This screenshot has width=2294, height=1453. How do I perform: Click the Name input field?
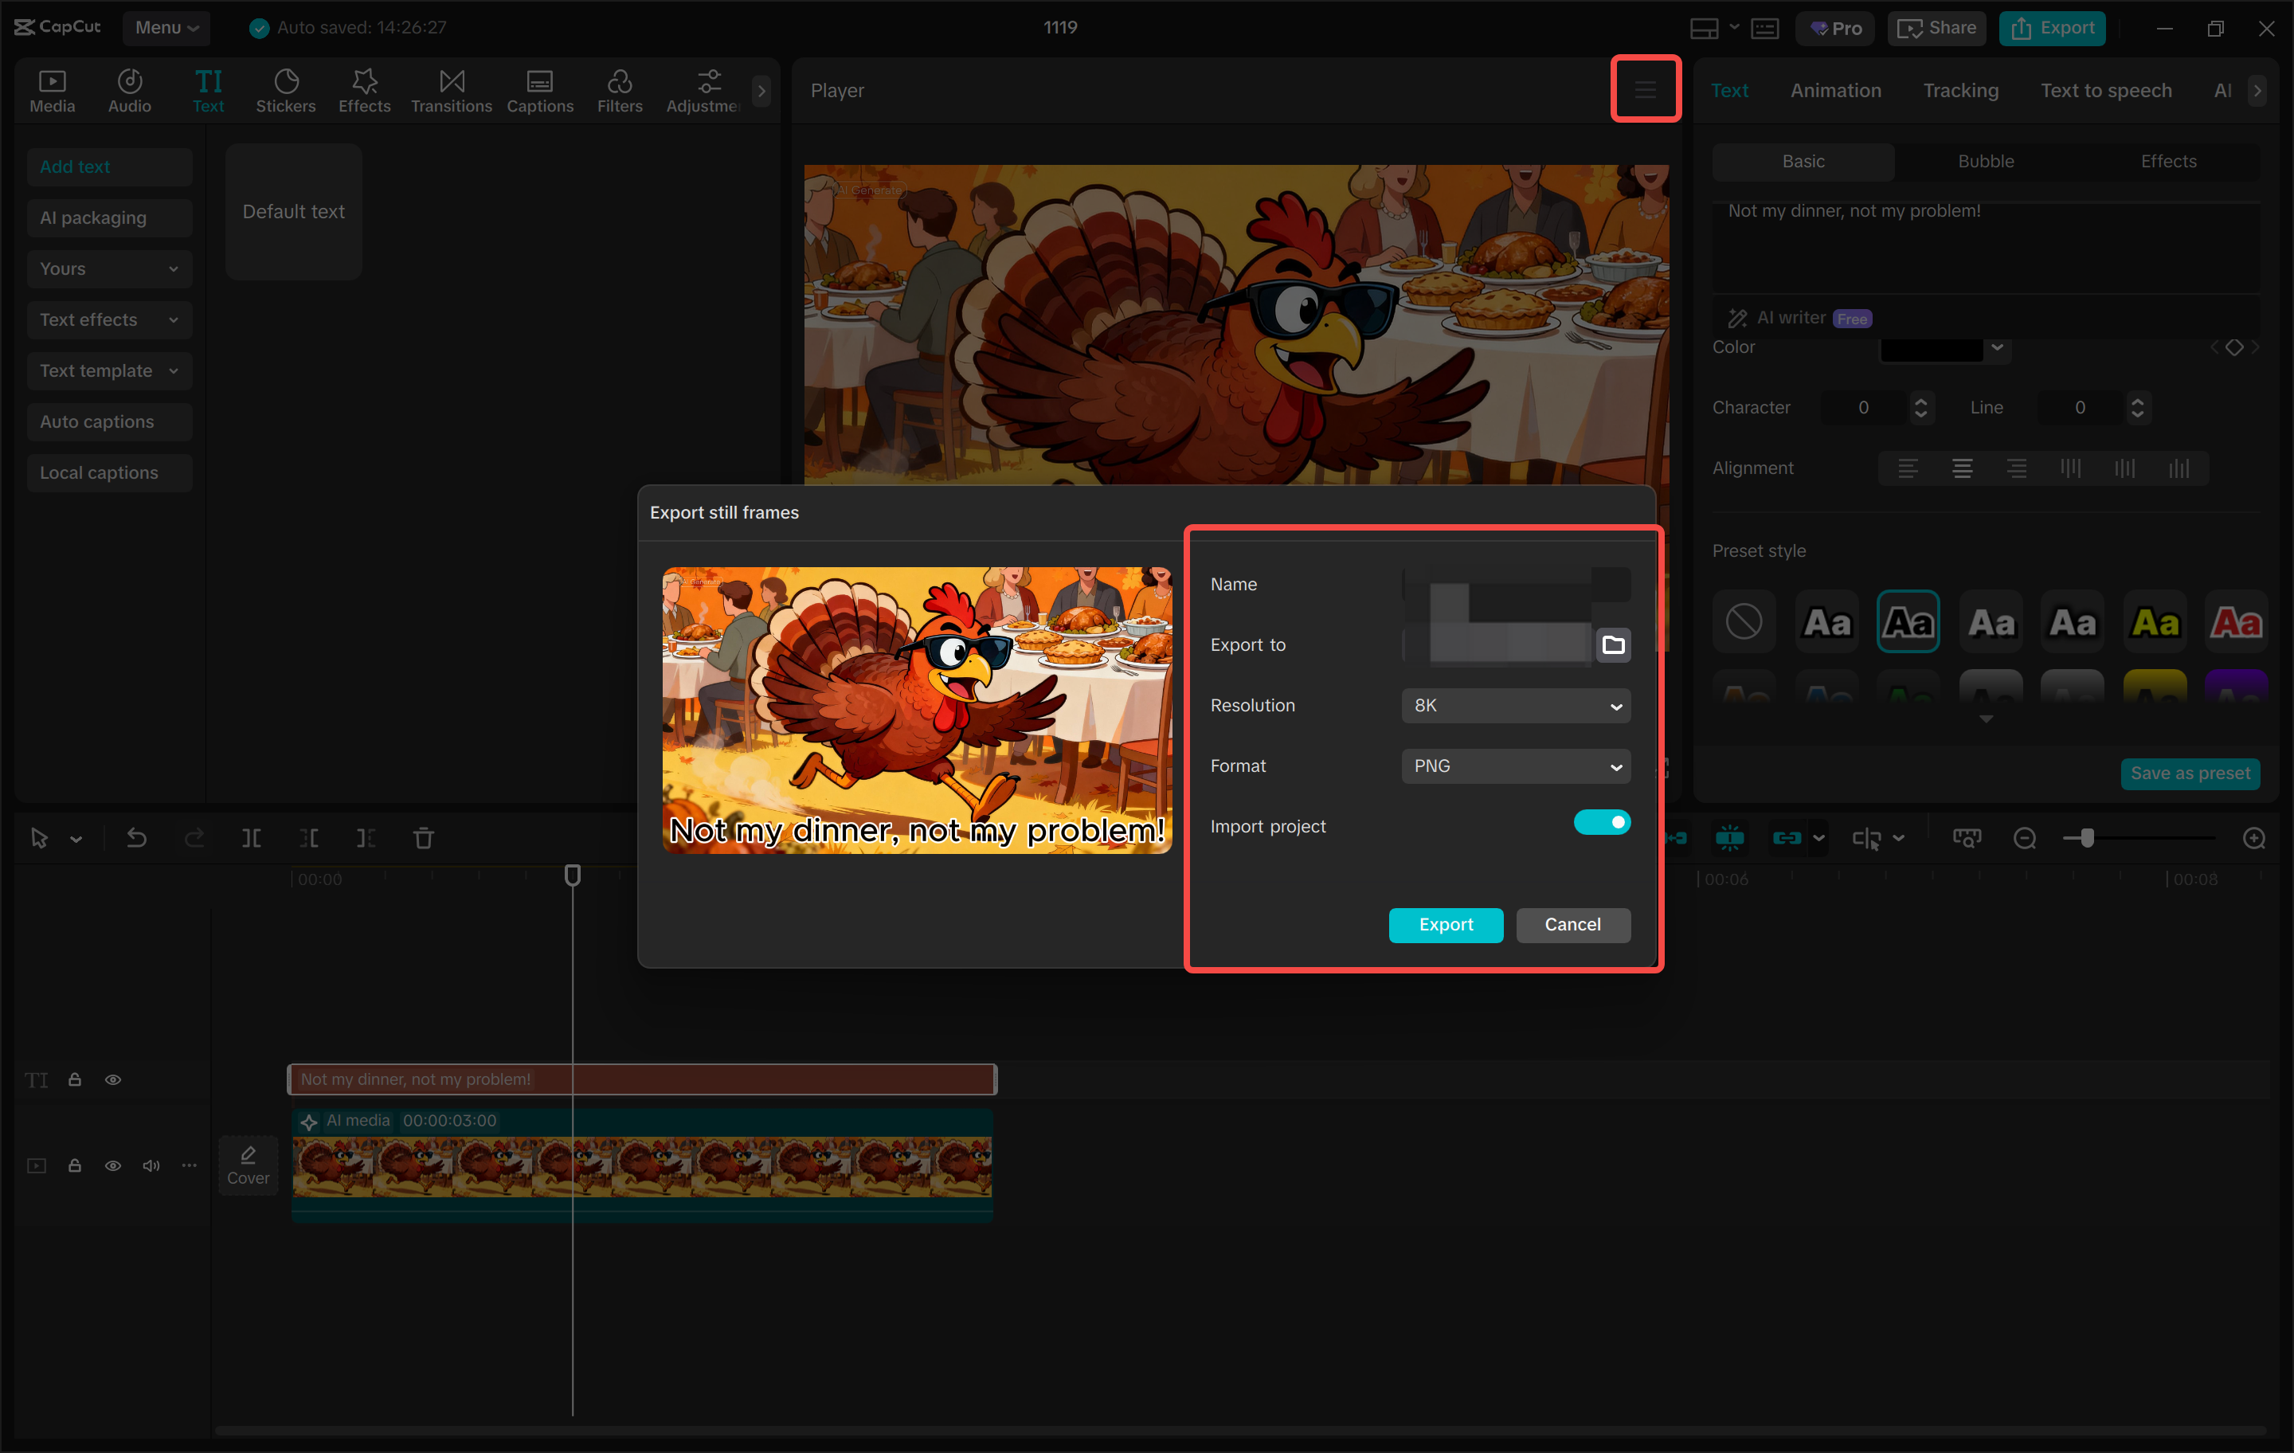pyautogui.click(x=1515, y=584)
